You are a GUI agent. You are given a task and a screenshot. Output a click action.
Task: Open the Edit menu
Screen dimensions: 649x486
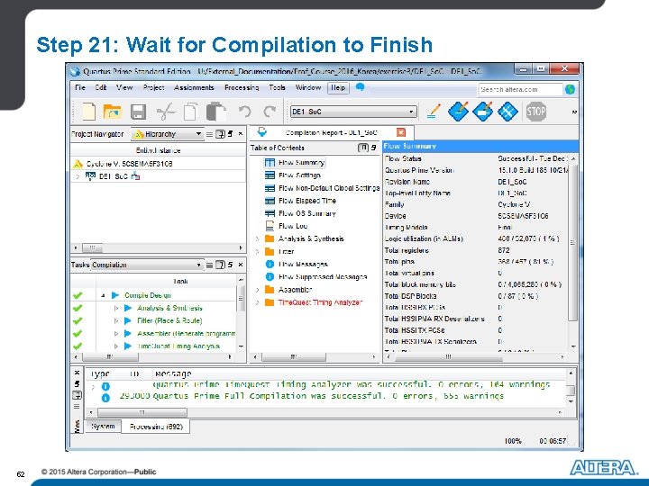pyautogui.click(x=101, y=87)
